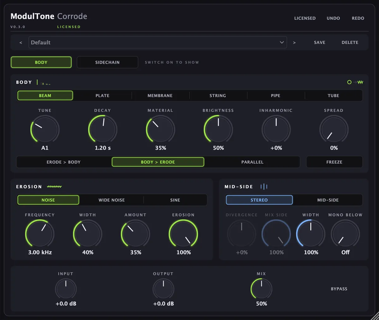Click the DECAY knob
This screenshot has width=379, height=320.
click(103, 129)
